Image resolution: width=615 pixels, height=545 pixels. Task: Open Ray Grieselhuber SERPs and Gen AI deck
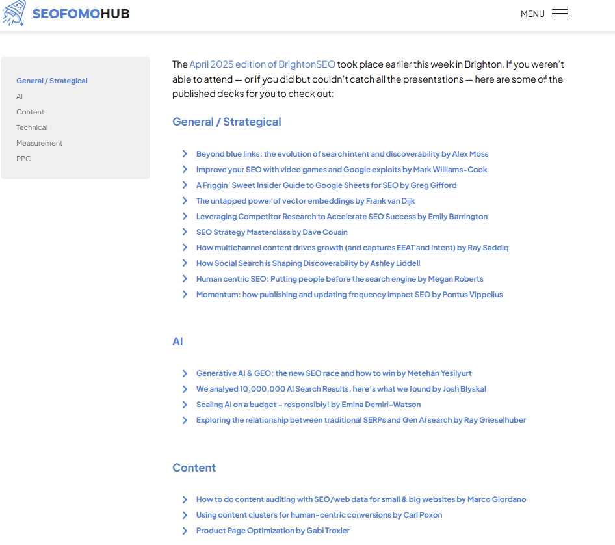point(361,420)
